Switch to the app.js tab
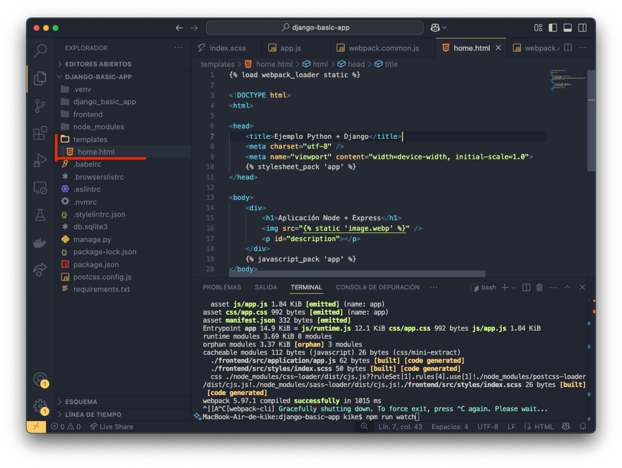 pyautogui.click(x=295, y=48)
